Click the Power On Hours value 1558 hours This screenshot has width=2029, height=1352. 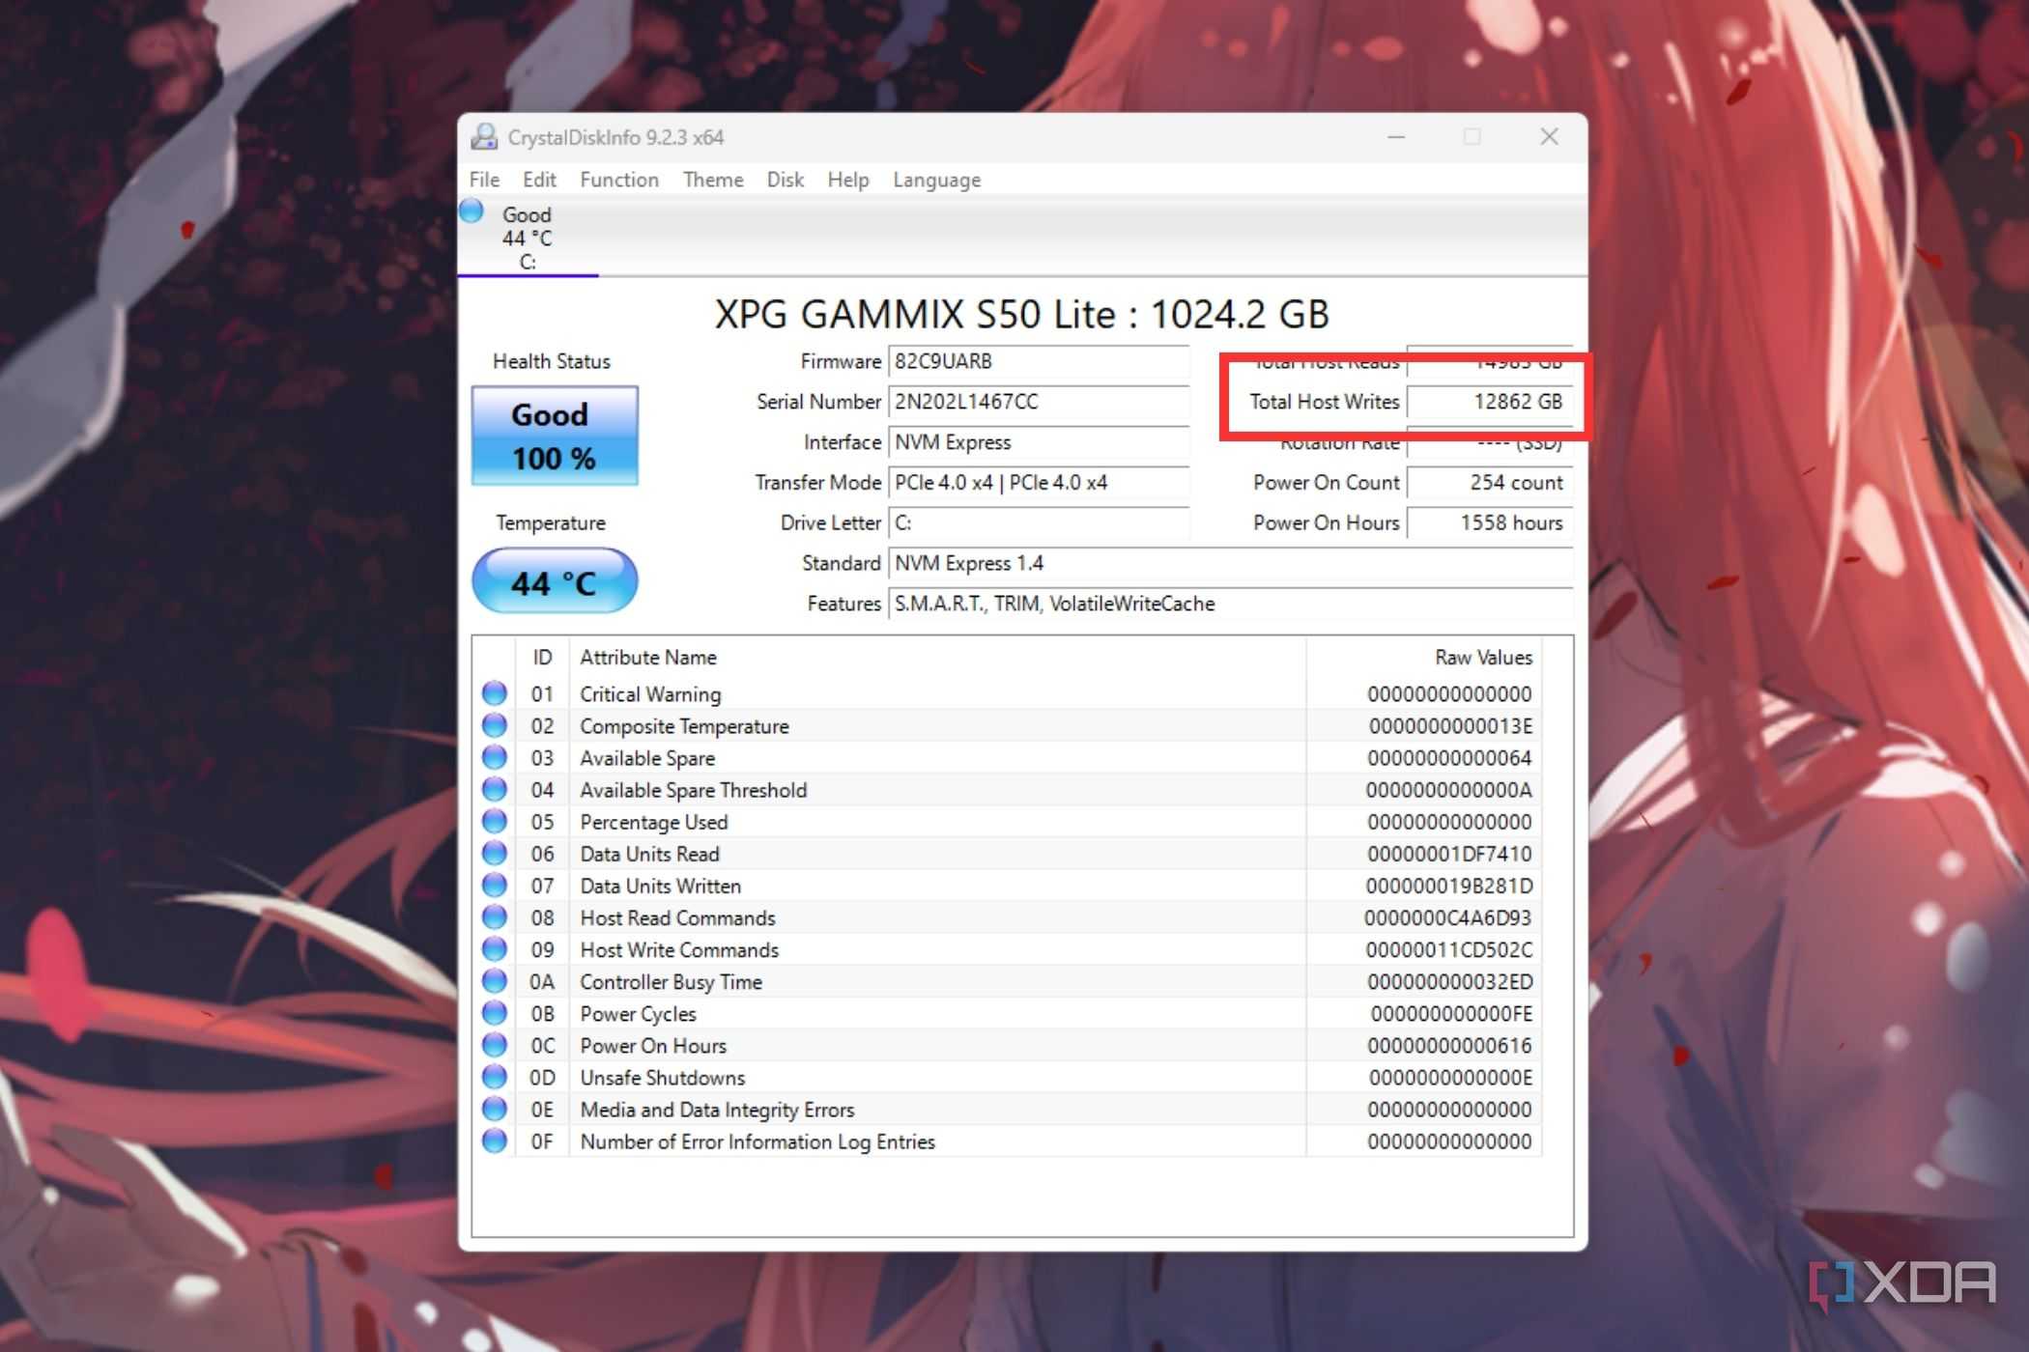(1489, 522)
